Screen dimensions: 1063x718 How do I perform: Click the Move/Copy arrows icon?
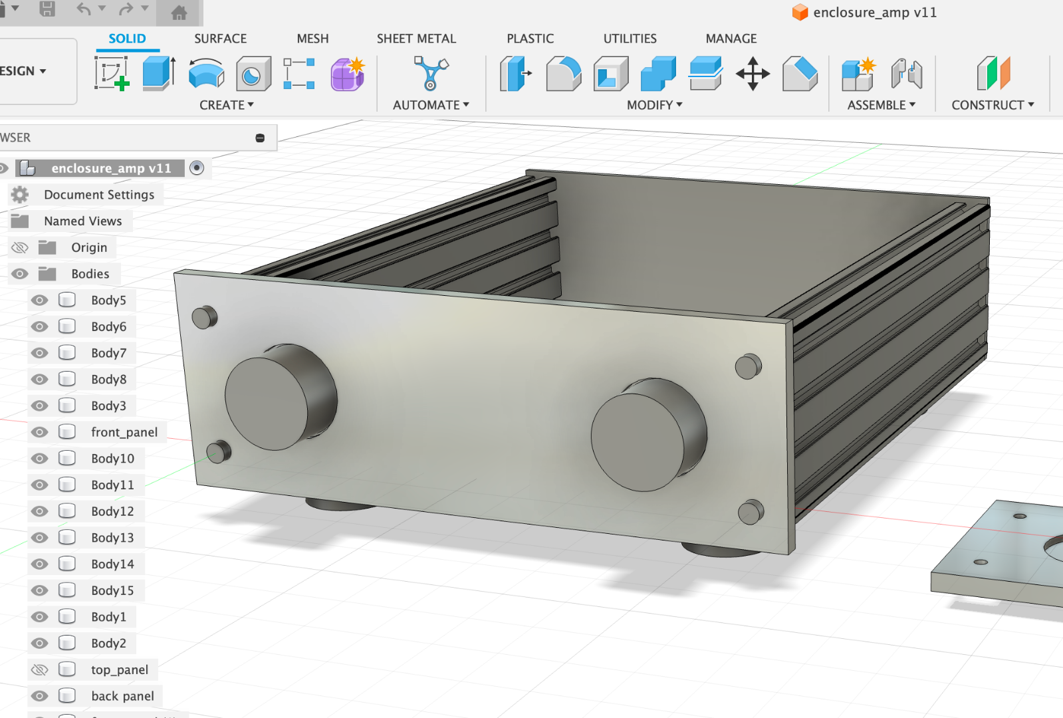[753, 73]
